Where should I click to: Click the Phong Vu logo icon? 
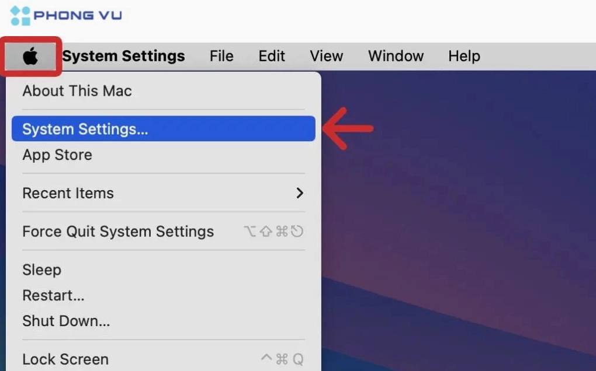(20, 16)
